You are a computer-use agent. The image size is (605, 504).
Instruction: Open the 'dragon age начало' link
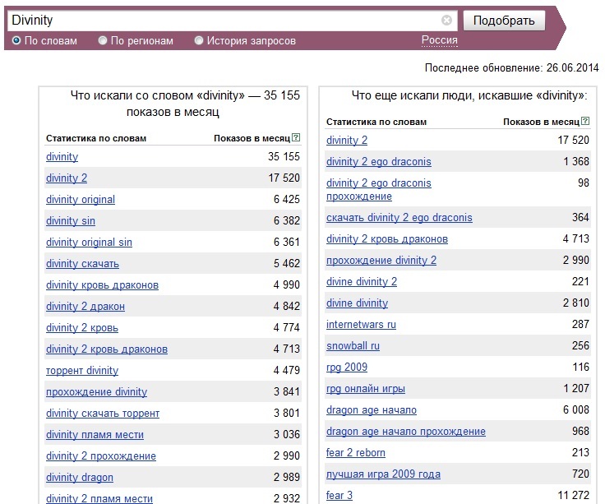click(372, 409)
